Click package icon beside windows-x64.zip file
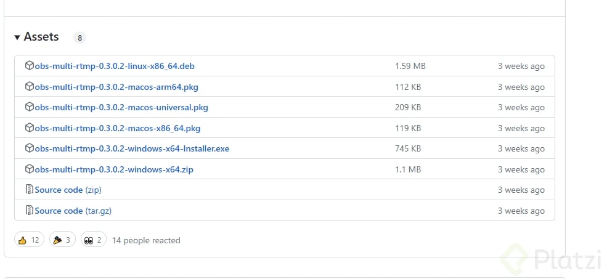607x279 pixels. pyautogui.click(x=29, y=169)
